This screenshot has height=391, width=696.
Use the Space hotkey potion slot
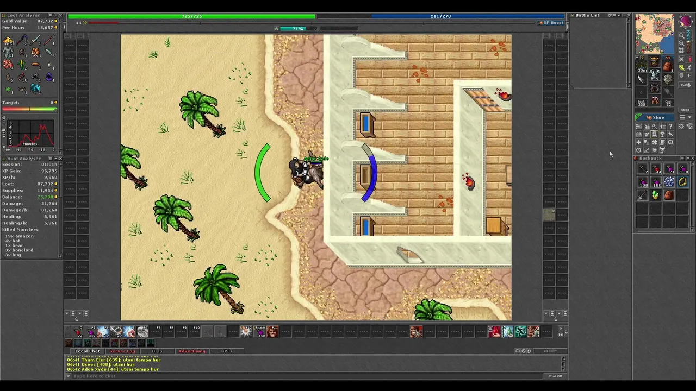[x=259, y=331]
